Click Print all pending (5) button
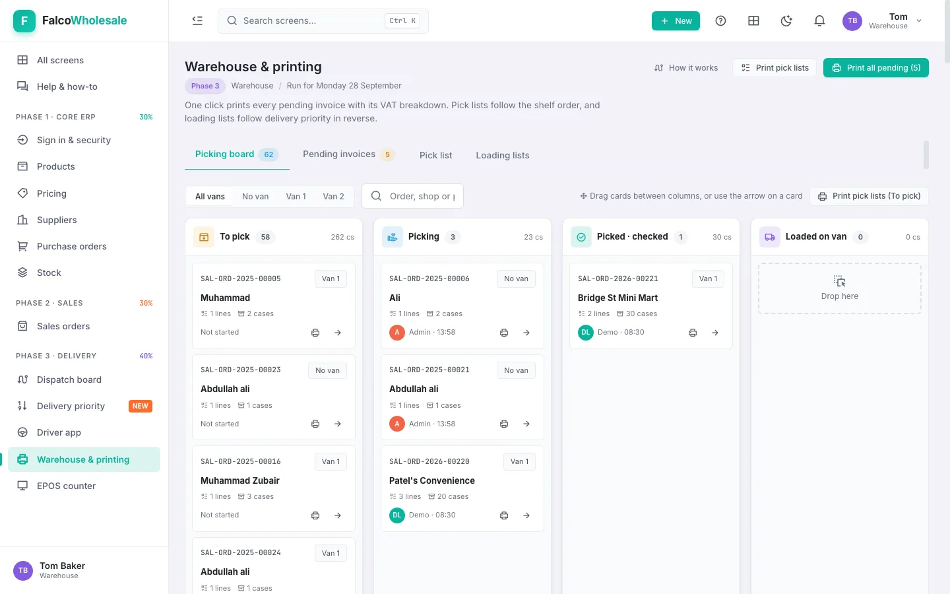The image size is (950, 594). pyautogui.click(x=876, y=68)
